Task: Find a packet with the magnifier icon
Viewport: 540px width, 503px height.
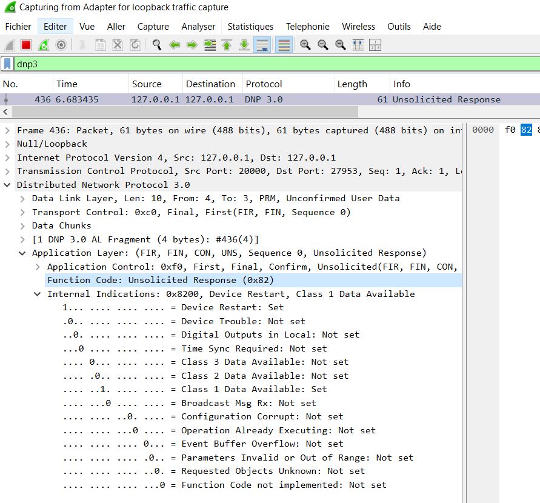Action: click(157, 45)
